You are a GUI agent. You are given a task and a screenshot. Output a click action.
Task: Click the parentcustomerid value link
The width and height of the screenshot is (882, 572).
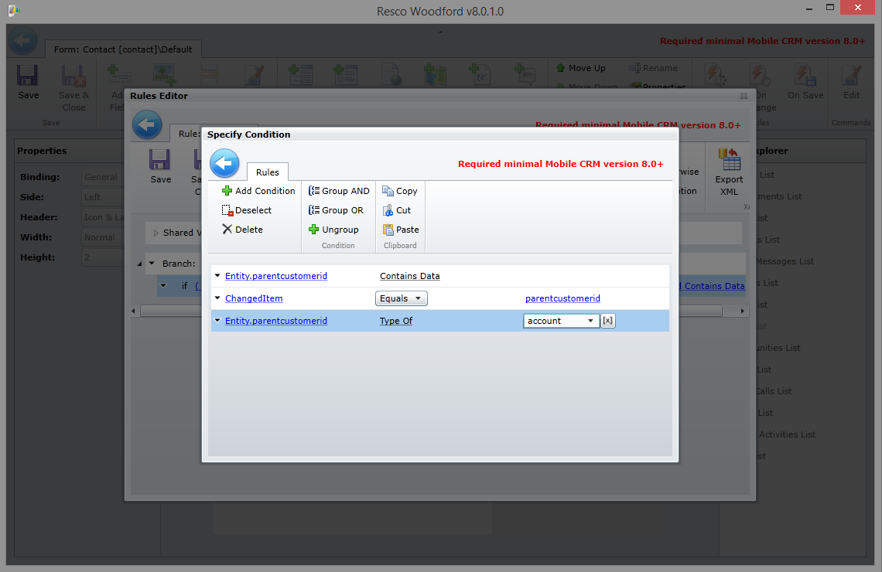pos(562,298)
